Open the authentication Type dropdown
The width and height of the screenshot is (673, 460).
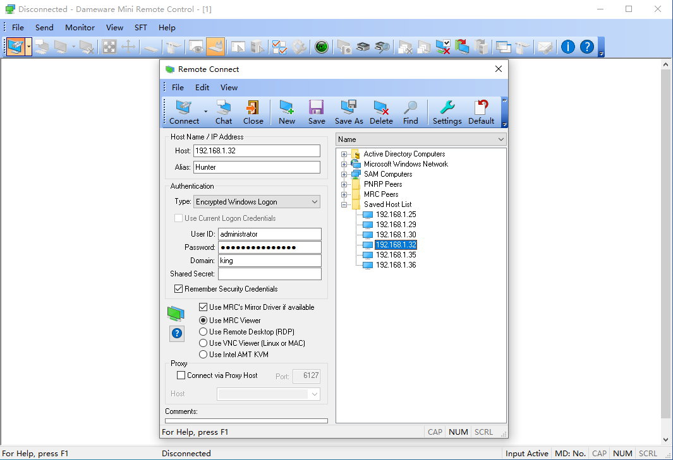pos(257,201)
